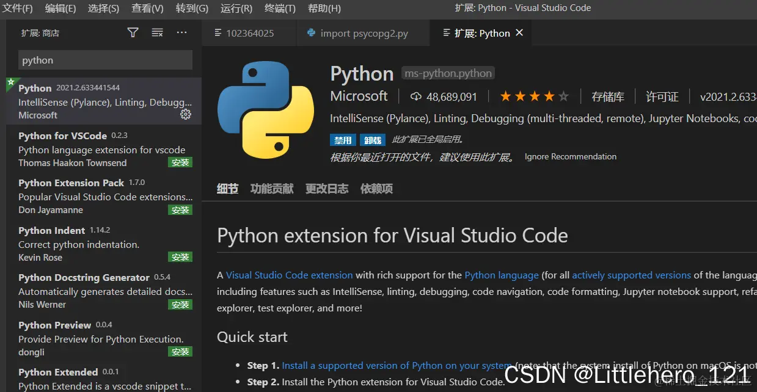Image resolution: width=757 pixels, height=392 pixels.
Task: Open Install a supported version of Python link
Action: point(397,365)
